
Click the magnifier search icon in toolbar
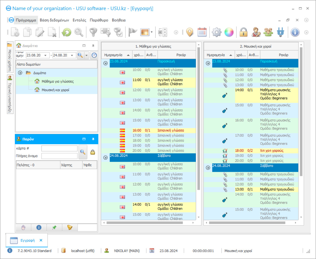pos(79,32)
